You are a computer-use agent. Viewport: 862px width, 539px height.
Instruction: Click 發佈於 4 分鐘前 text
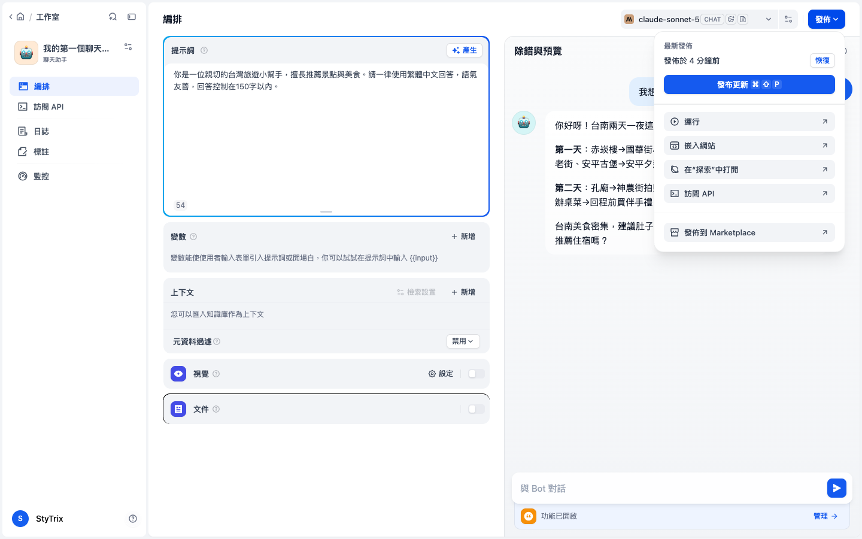click(x=692, y=60)
